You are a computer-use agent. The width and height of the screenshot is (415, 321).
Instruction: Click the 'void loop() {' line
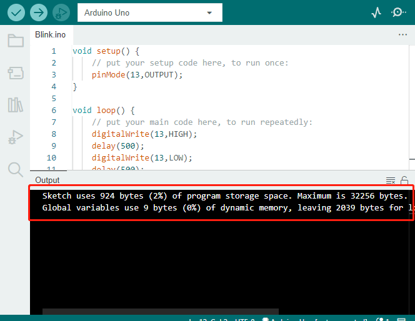104,111
